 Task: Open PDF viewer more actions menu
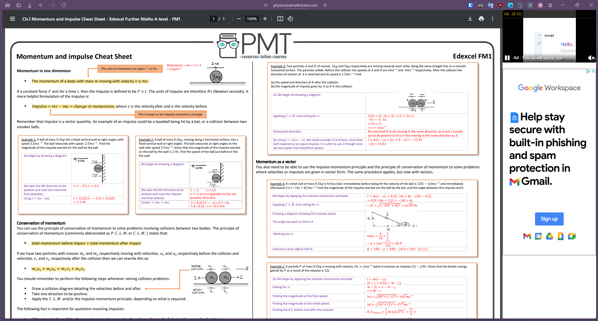(x=493, y=19)
